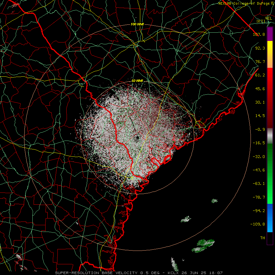
Task: Click the 107.8 velocity scale value
Action: tap(259, 34)
